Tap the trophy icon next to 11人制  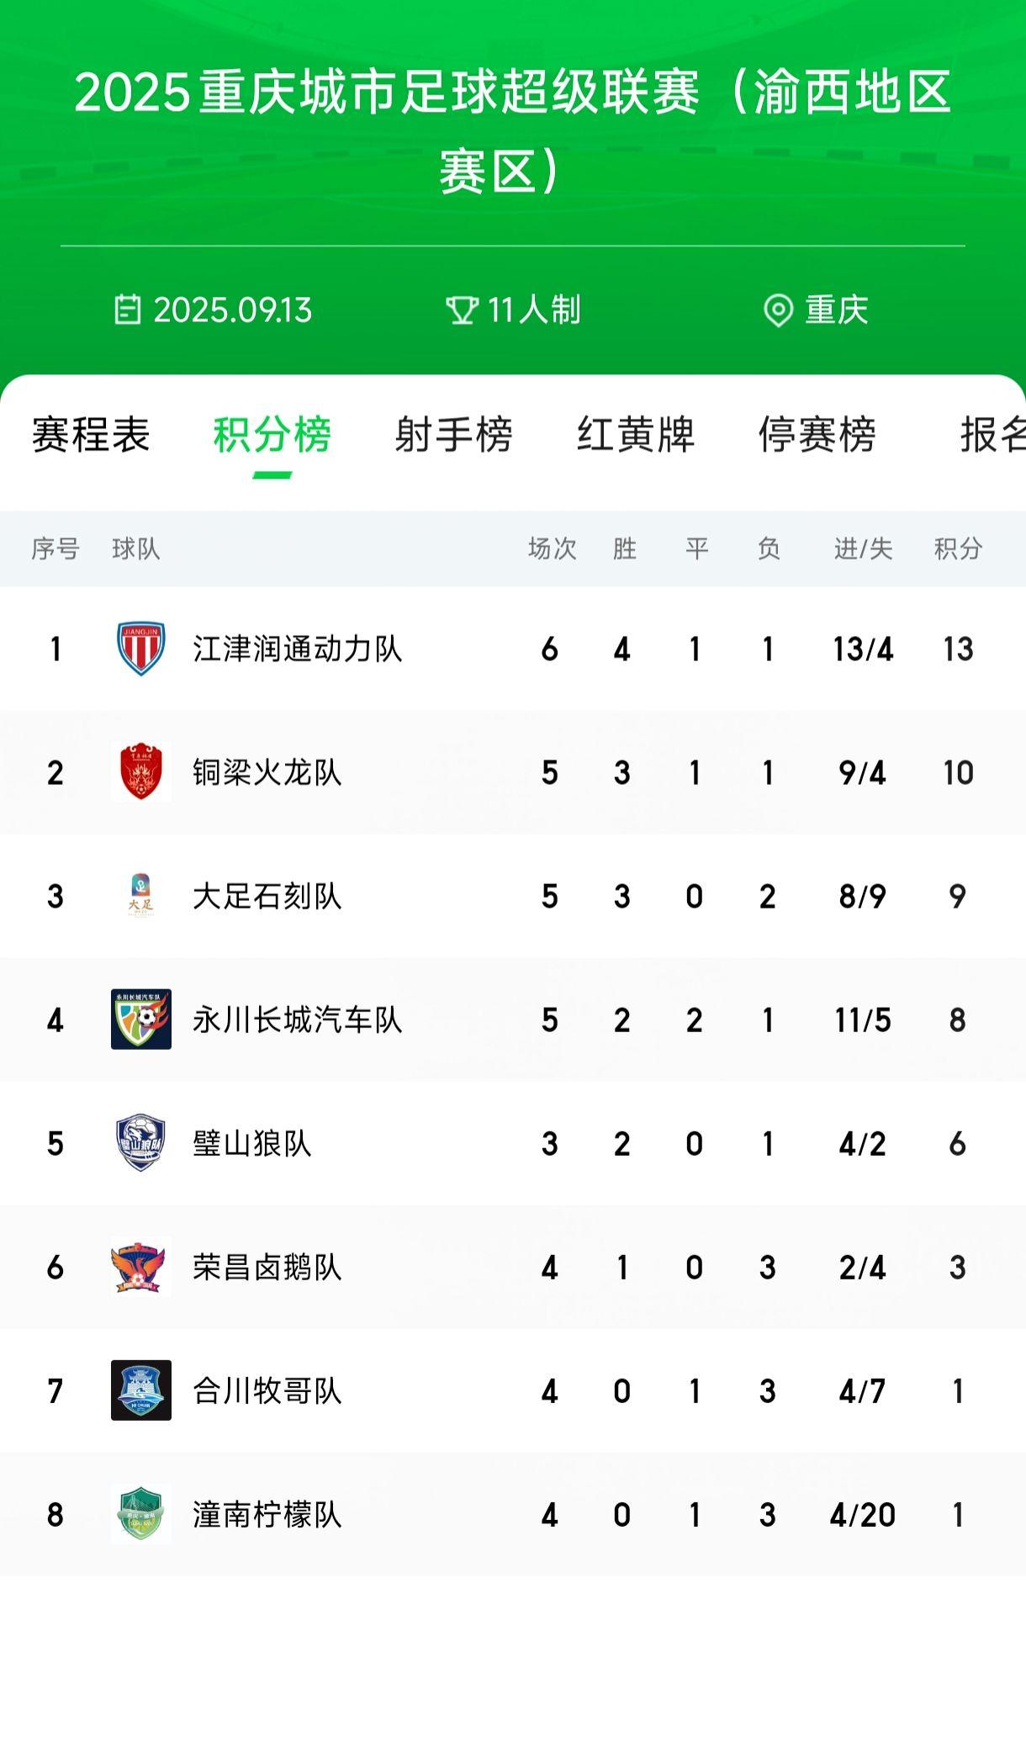[x=462, y=310]
